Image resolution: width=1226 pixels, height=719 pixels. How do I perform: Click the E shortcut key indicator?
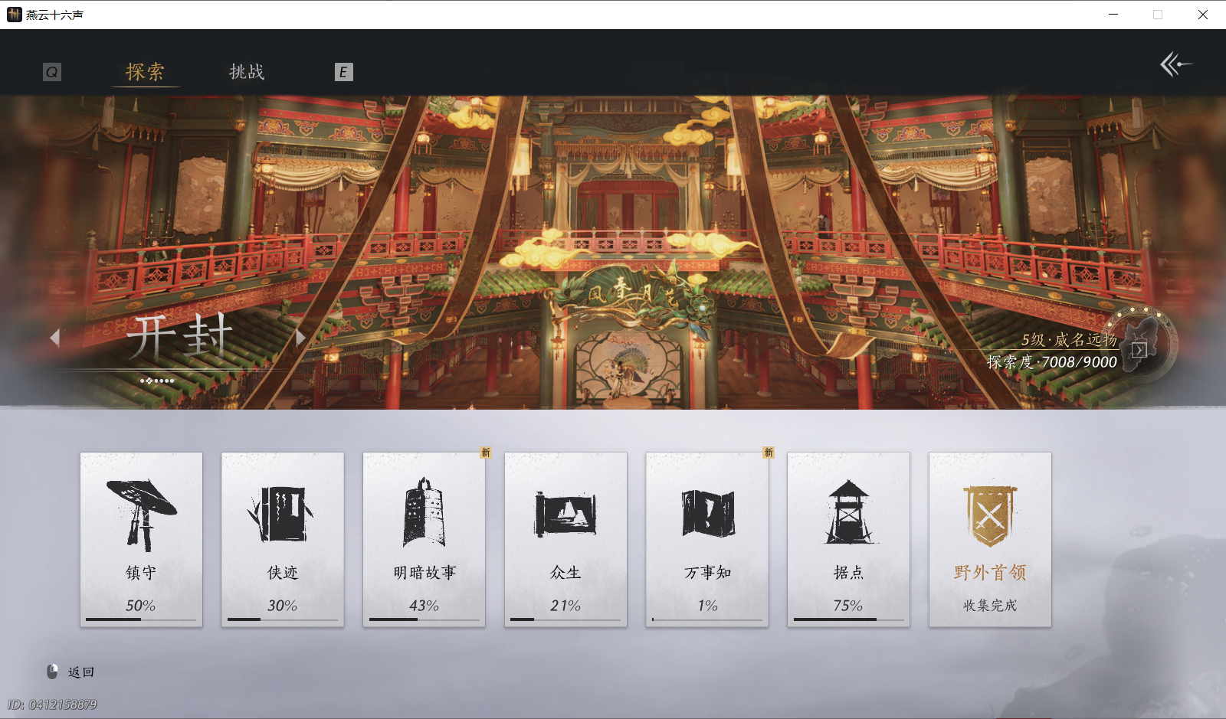tap(344, 71)
